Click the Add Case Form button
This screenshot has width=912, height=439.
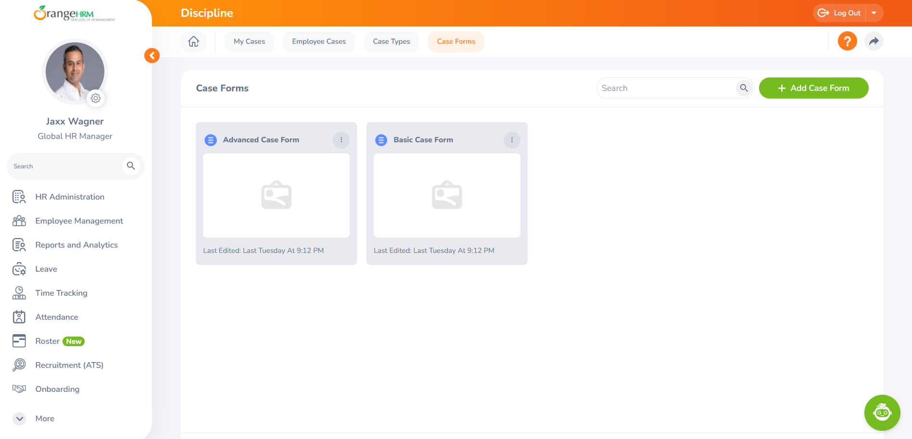click(x=813, y=88)
